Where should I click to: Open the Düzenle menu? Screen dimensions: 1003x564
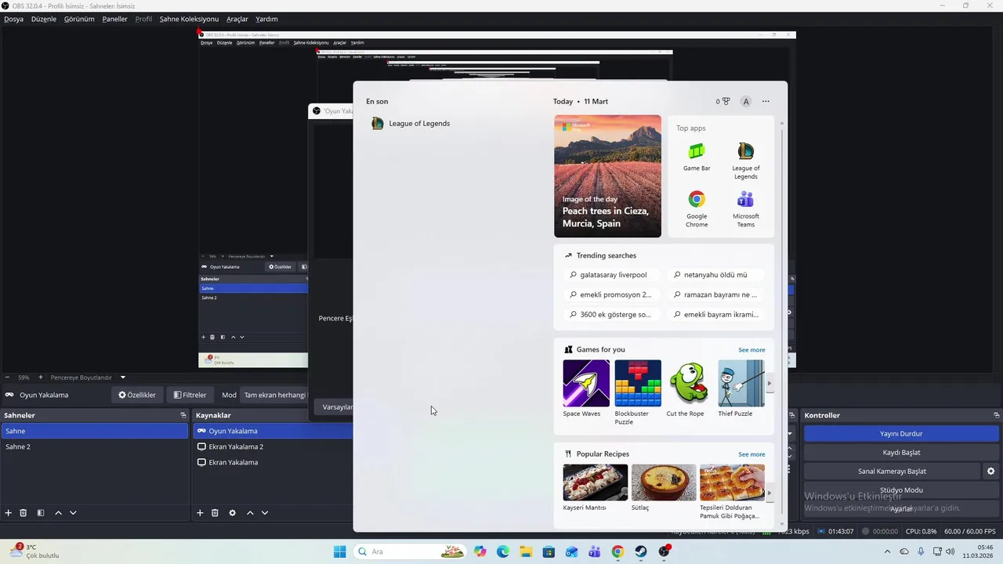pyautogui.click(x=44, y=19)
